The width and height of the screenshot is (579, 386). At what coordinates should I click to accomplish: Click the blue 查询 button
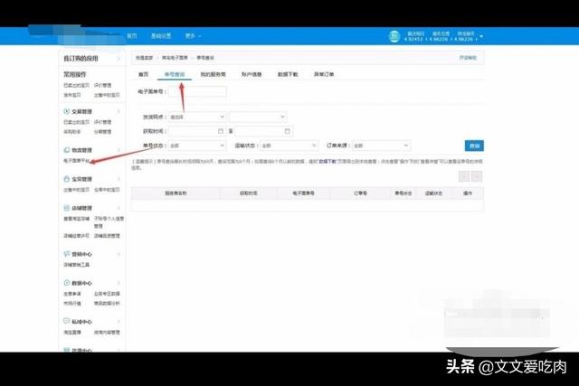(474, 146)
